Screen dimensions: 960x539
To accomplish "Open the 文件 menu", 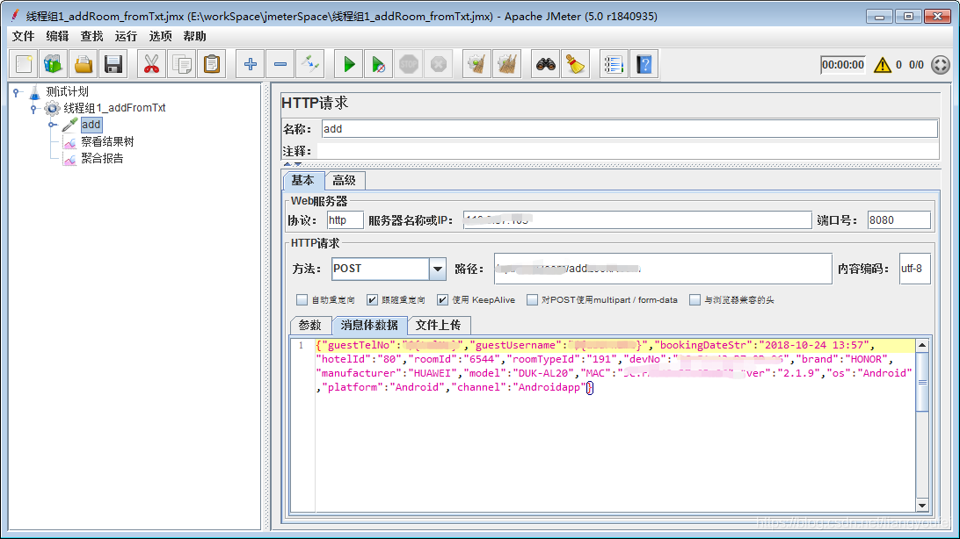I will click(23, 36).
